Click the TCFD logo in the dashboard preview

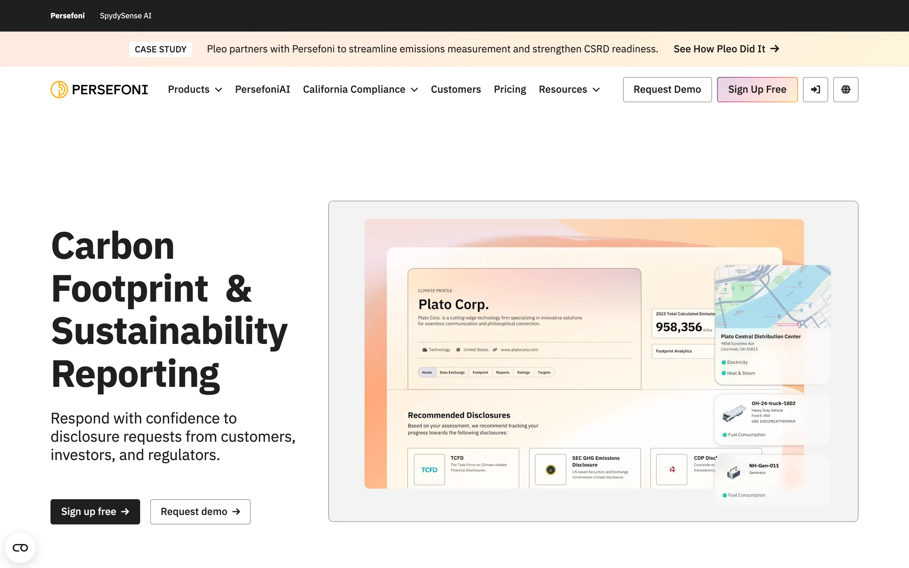click(x=429, y=470)
